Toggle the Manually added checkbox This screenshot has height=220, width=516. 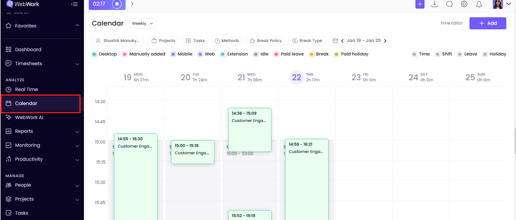125,54
